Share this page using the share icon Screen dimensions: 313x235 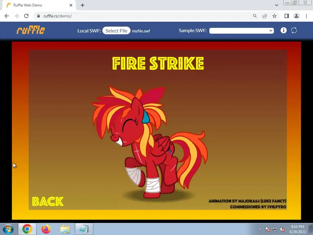point(265,16)
